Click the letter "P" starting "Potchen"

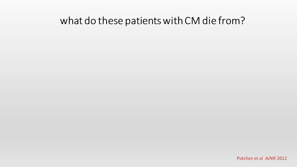point(238,158)
